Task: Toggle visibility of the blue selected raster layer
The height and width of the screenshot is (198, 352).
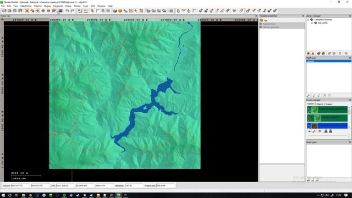Action: pyautogui.click(x=309, y=126)
